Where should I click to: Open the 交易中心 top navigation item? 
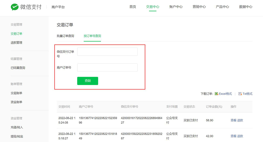click(x=153, y=7)
